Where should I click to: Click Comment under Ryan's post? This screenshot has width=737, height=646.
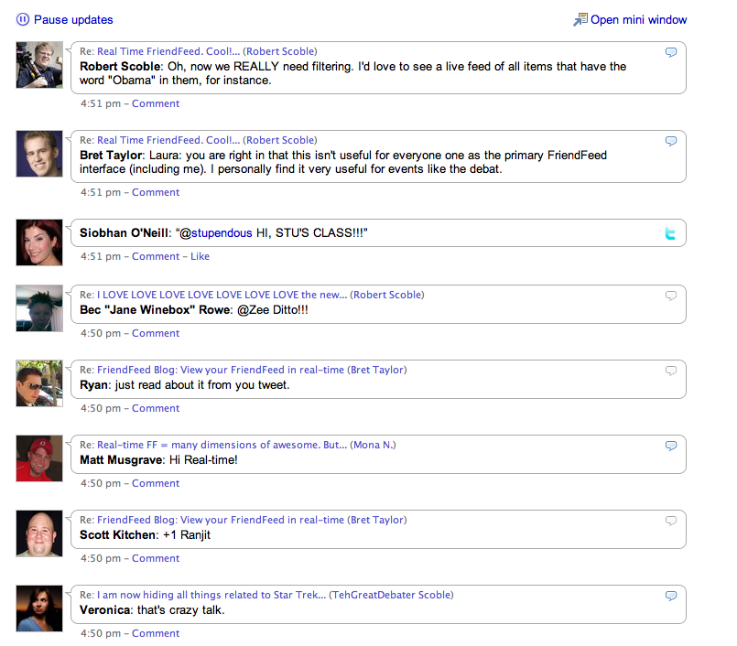156,408
